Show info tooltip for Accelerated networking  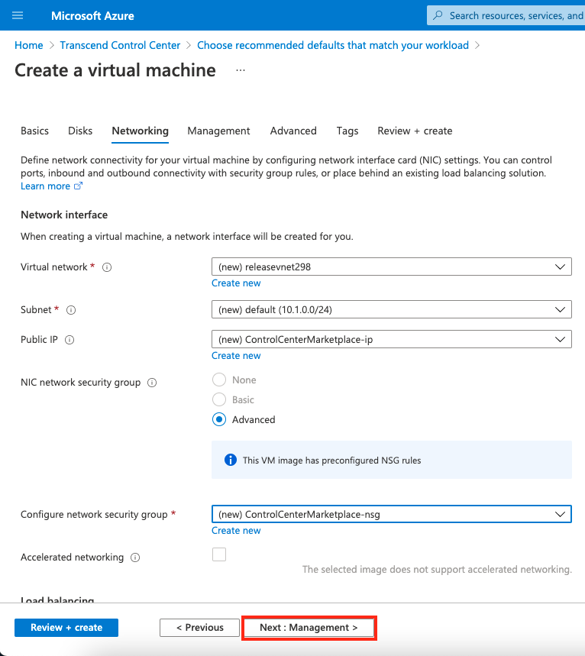click(x=135, y=557)
